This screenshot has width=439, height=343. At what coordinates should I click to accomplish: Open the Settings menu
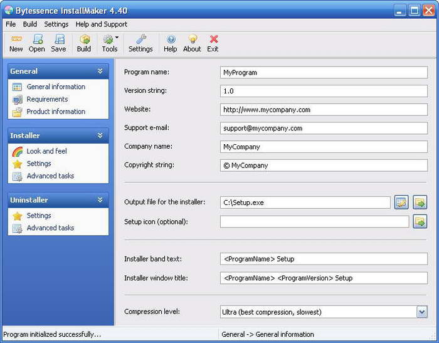(56, 24)
